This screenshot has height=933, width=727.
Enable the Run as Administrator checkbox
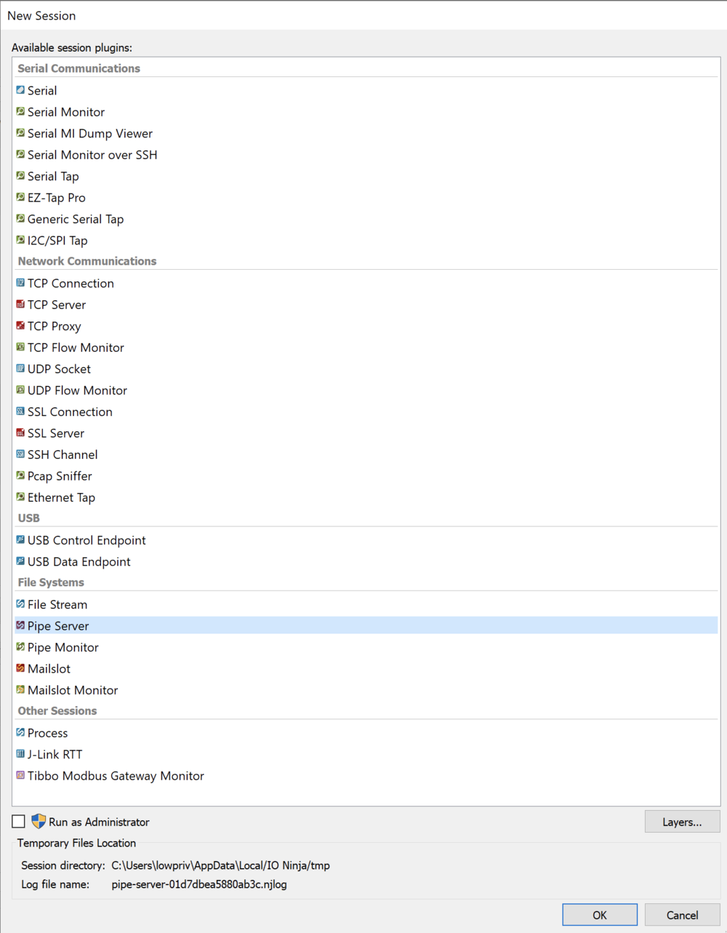tap(19, 822)
